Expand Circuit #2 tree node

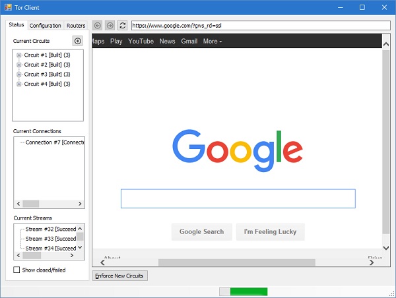18,65
